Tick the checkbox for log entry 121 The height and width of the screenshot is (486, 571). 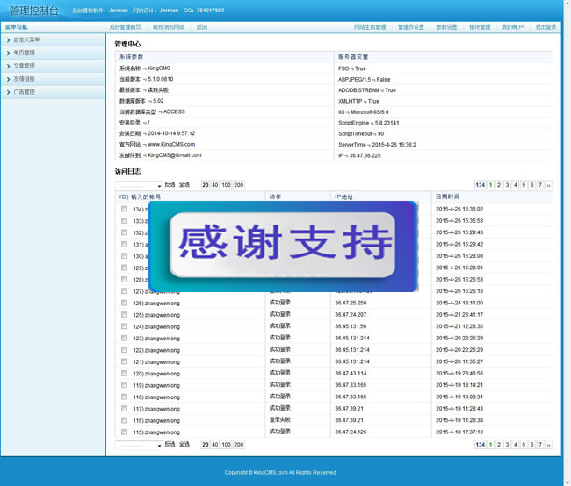pos(124,361)
